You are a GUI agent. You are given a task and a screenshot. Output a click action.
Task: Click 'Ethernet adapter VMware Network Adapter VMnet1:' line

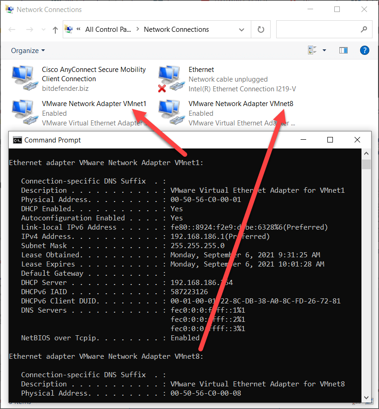click(x=106, y=163)
